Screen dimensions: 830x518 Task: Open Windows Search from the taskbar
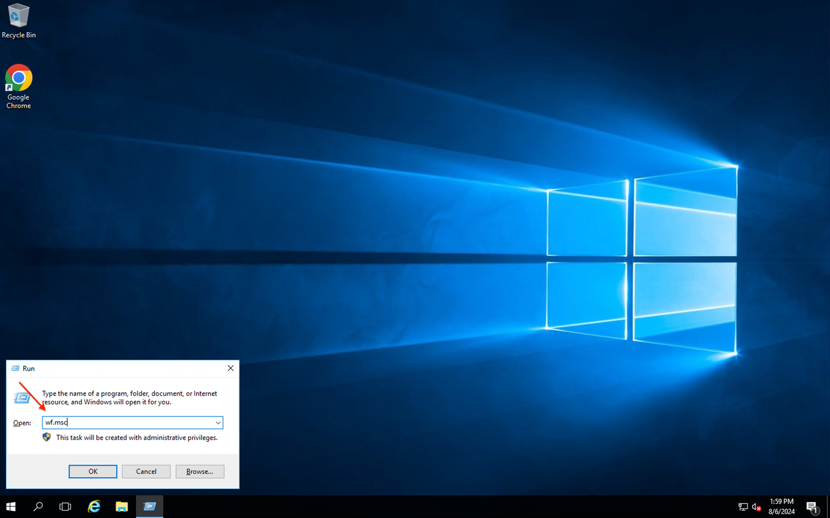point(38,507)
